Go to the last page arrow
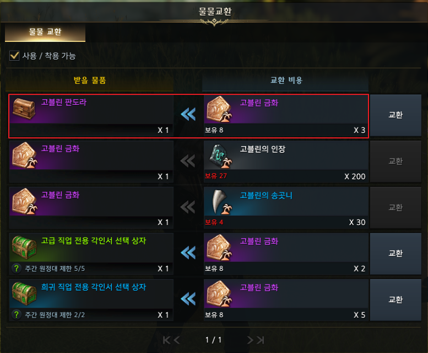This screenshot has width=428, height=353. (x=260, y=340)
